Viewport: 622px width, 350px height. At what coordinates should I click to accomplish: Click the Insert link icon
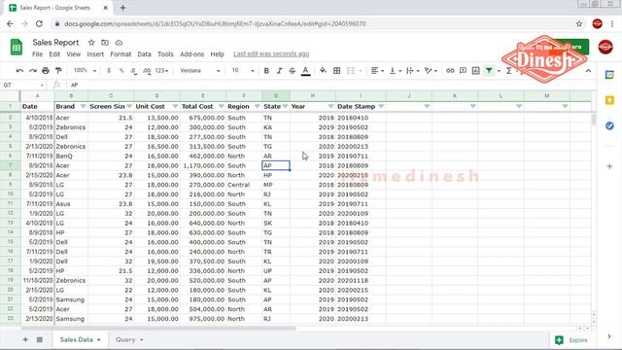[x=450, y=71]
